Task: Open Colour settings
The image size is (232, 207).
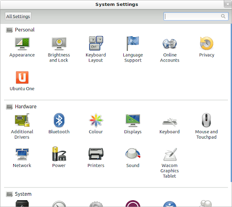Action: pyautogui.click(x=96, y=124)
